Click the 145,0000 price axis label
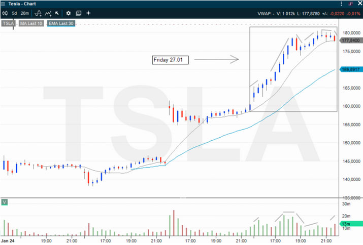Viewport: 363px width, 245px height. click(351, 161)
